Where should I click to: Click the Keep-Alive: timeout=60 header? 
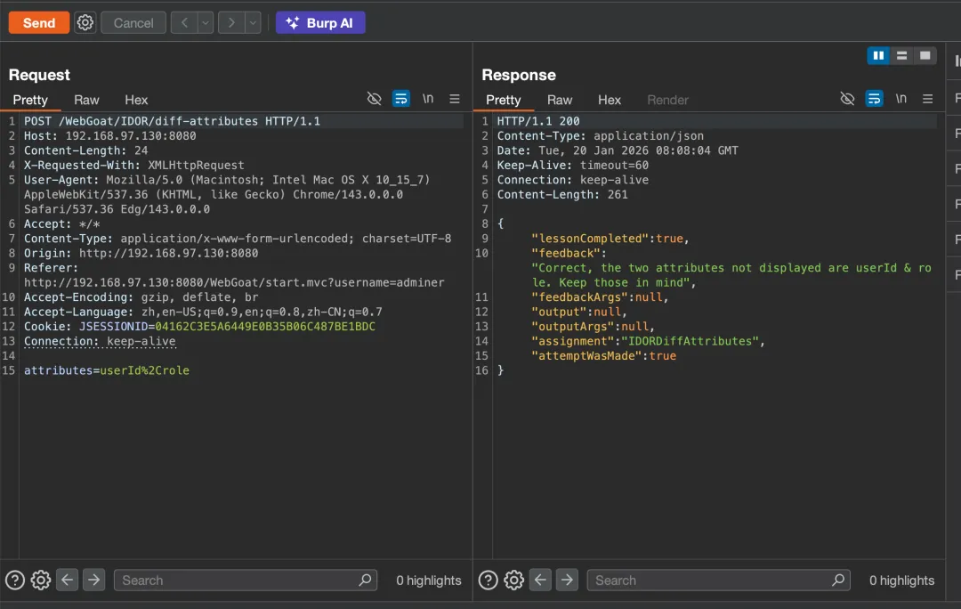pyautogui.click(x=572, y=165)
